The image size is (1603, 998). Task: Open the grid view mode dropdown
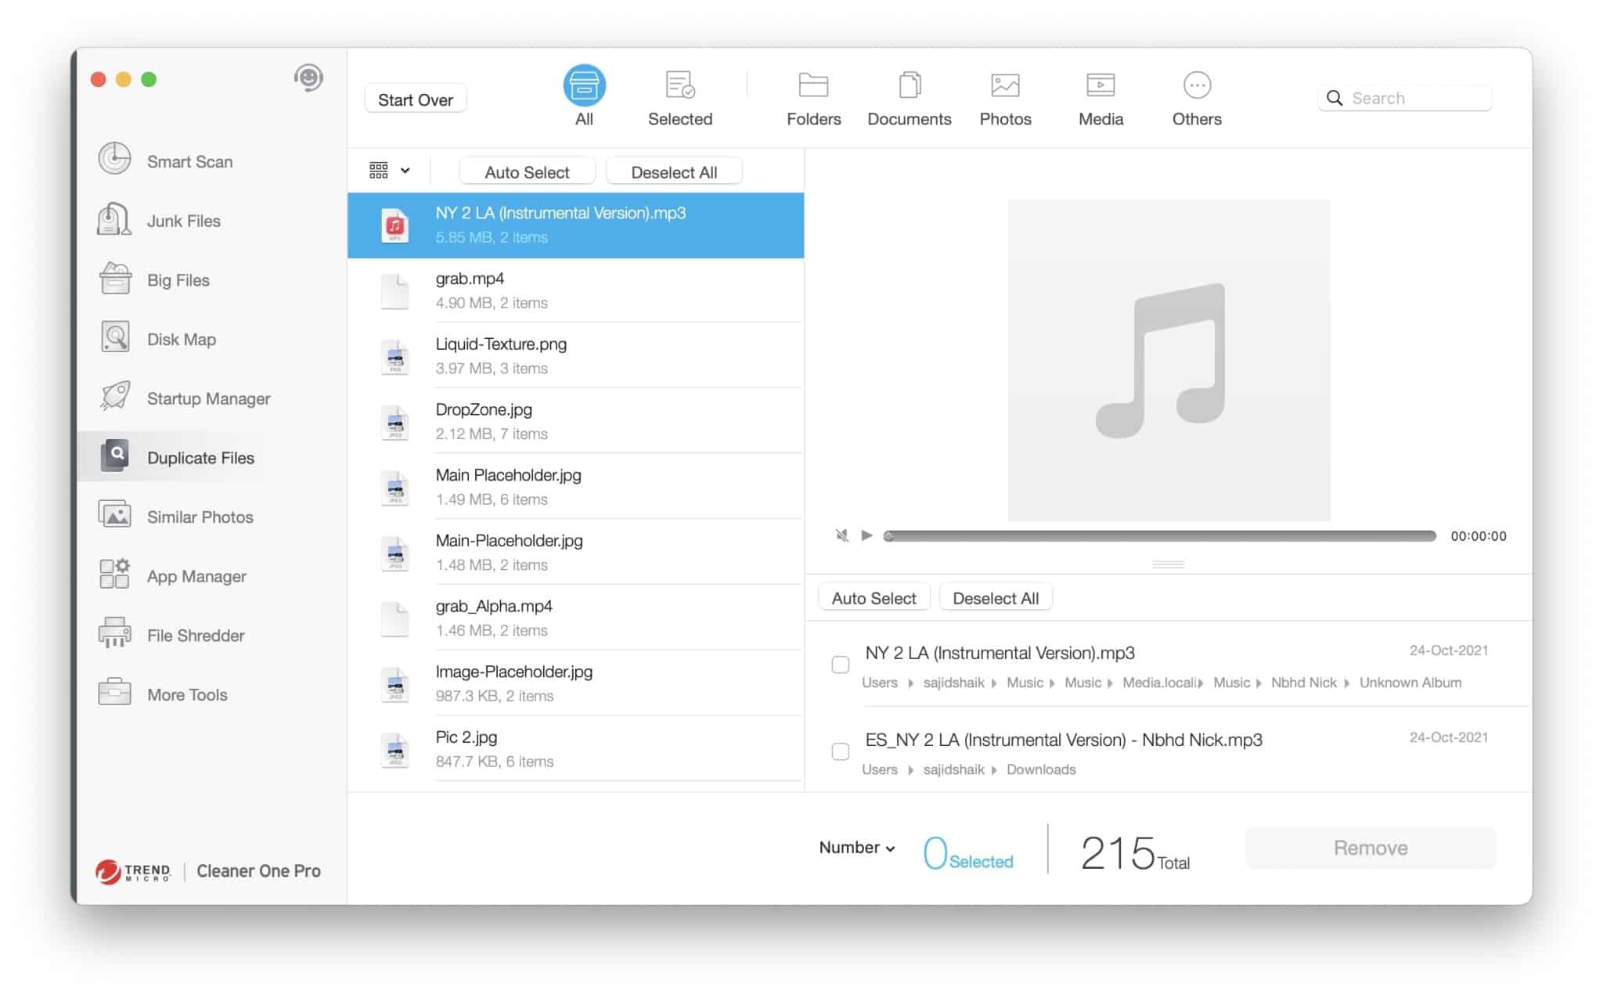point(389,171)
